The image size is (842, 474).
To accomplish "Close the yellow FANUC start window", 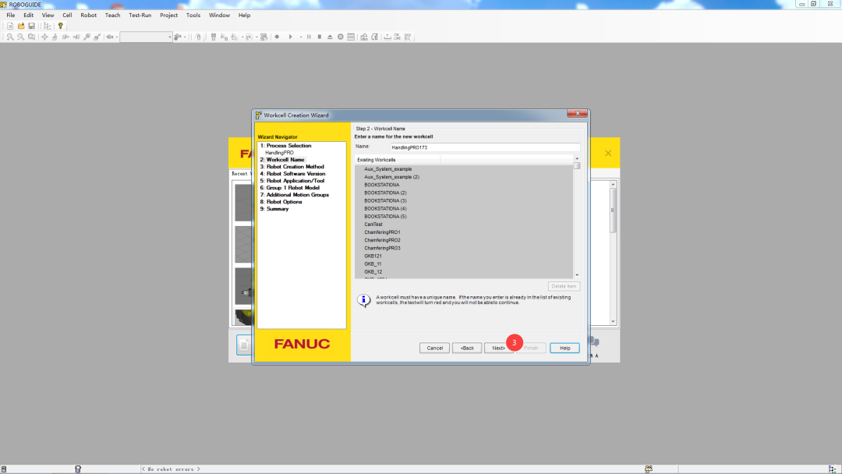I will (x=608, y=153).
